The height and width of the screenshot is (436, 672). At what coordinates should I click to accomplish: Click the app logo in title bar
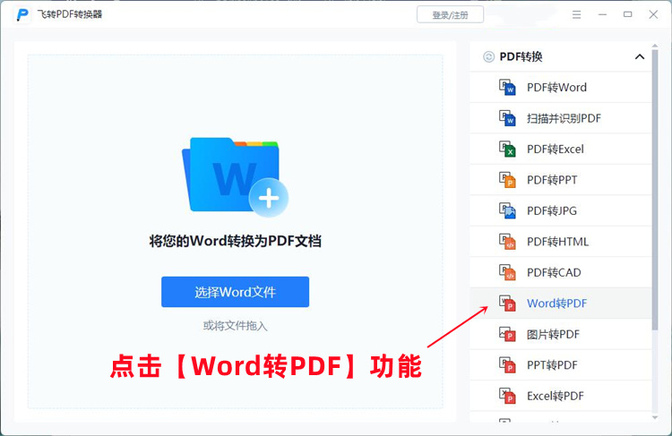click(22, 14)
